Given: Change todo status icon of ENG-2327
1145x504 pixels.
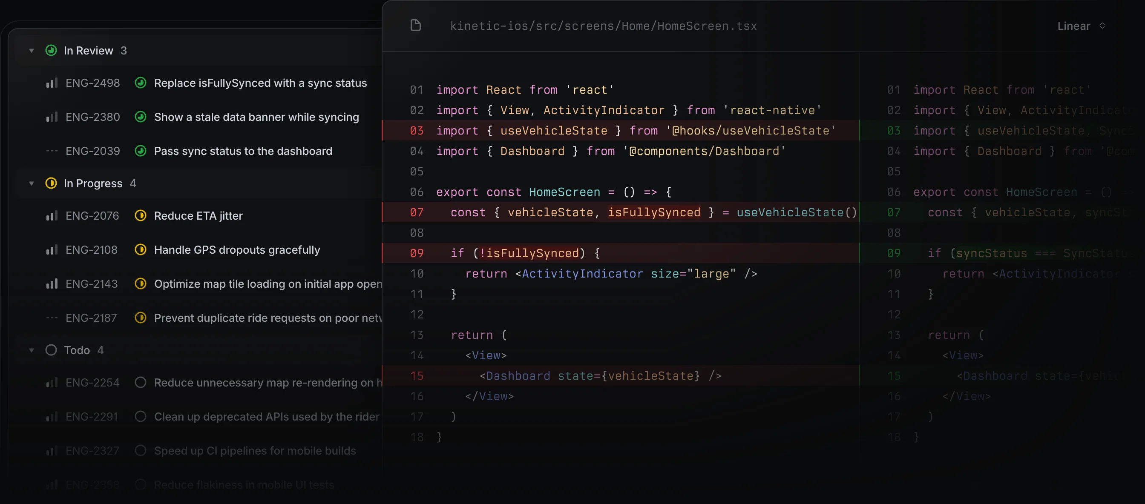Looking at the screenshot, I should coord(141,451).
